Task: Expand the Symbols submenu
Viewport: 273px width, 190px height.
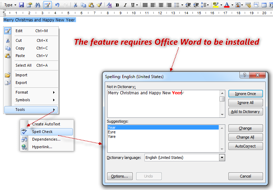Action: (x=31, y=100)
